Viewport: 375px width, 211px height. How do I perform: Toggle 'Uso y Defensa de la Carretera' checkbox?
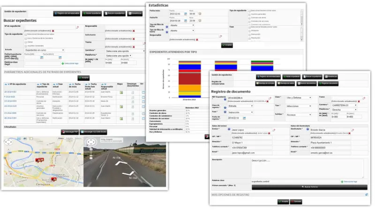pos(26,38)
